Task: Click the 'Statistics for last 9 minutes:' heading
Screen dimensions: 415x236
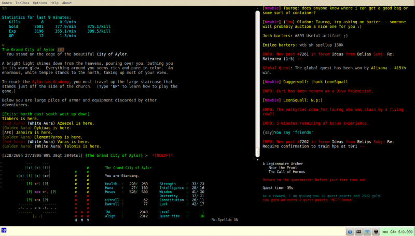Action: [x=36, y=17]
